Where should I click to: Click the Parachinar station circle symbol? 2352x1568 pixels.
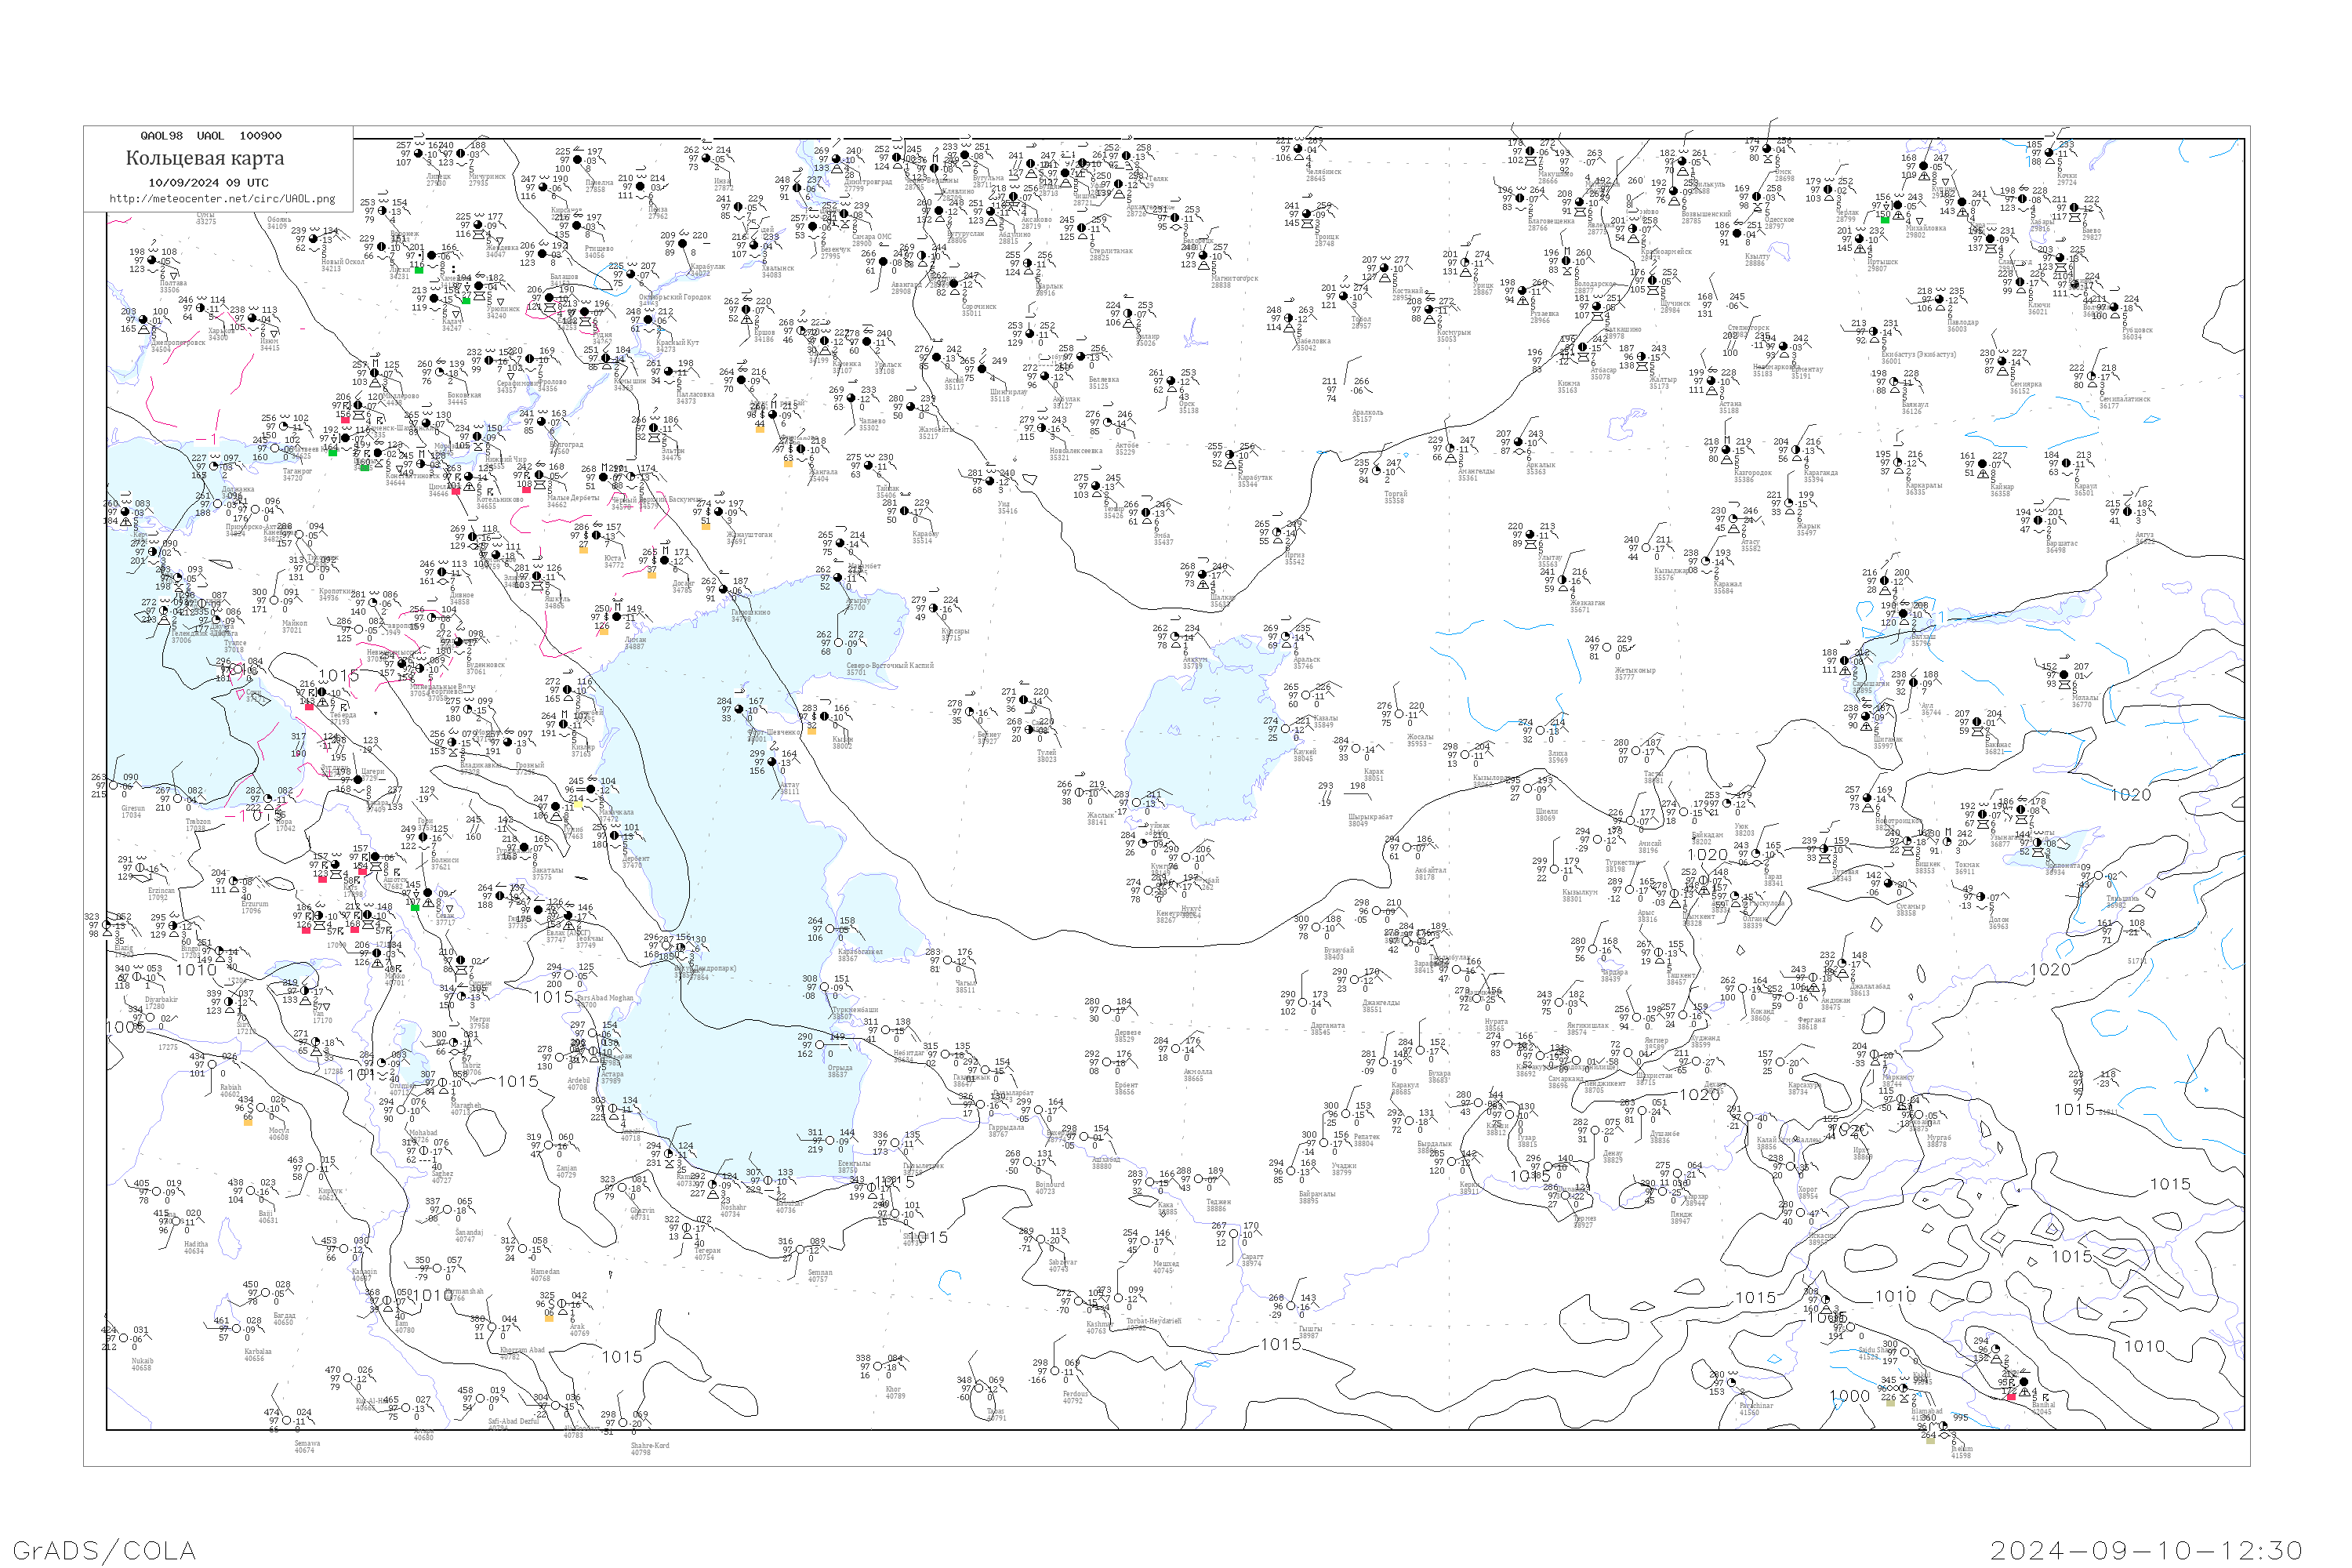1732,1383
